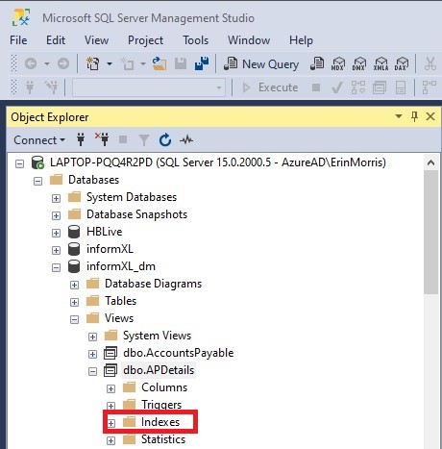Open the New Project icon's dropdown arrow
This screenshot has width=442, height=449.
pyautogui.click(x=110, y=63)
